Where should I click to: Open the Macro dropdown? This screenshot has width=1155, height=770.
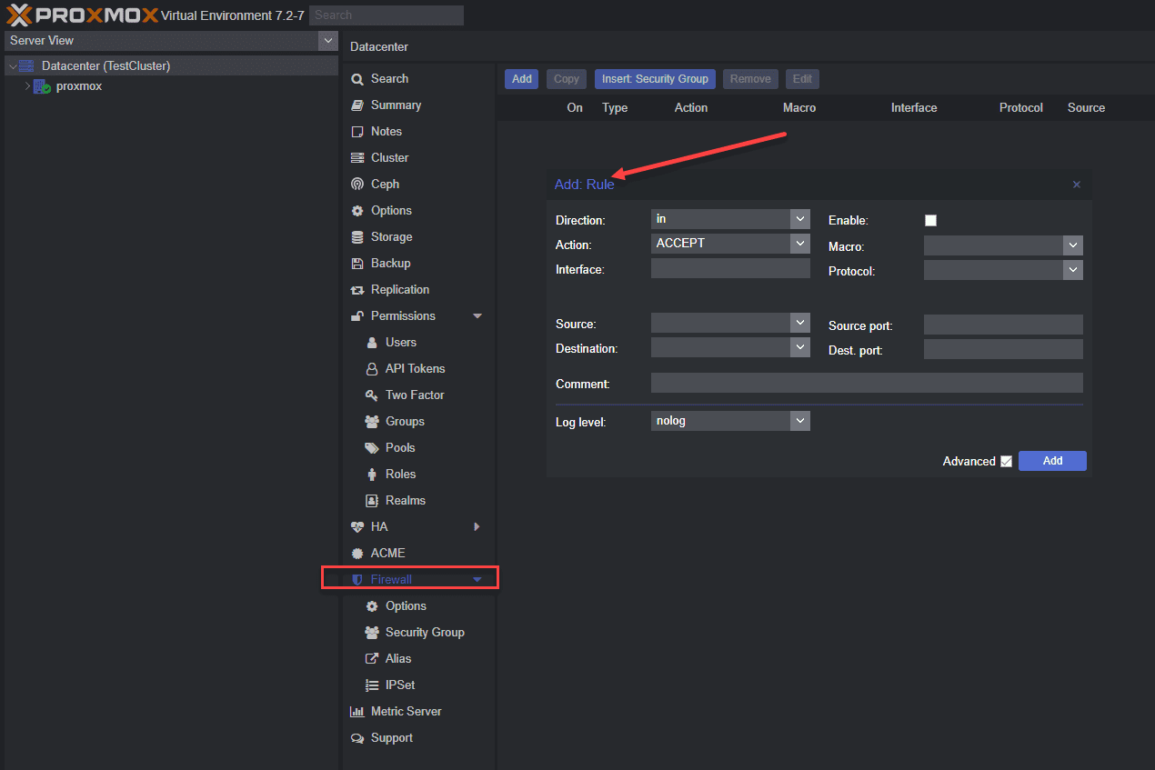[1073, 245]
